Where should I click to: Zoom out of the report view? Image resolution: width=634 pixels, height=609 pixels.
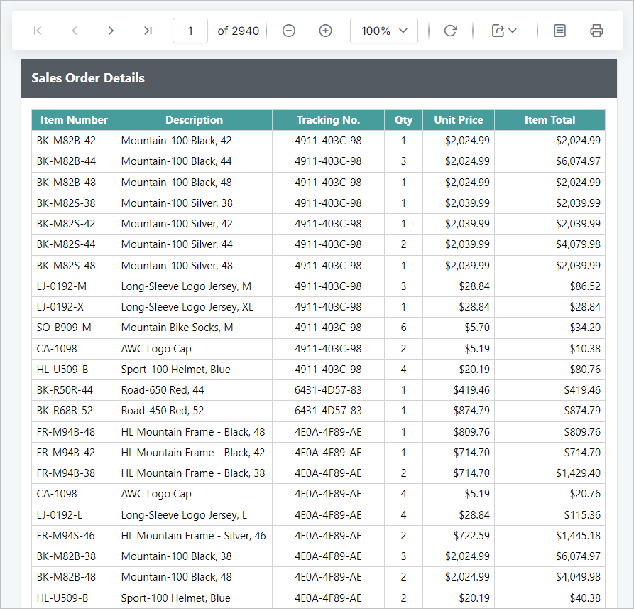(288, 31)
